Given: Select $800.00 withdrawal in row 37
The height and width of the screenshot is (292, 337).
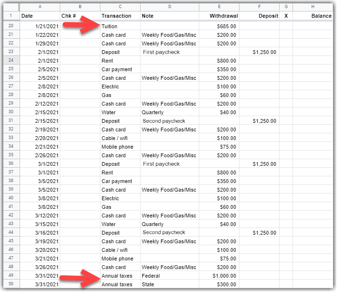Looking at the screenshot, I should pos(219,173).
